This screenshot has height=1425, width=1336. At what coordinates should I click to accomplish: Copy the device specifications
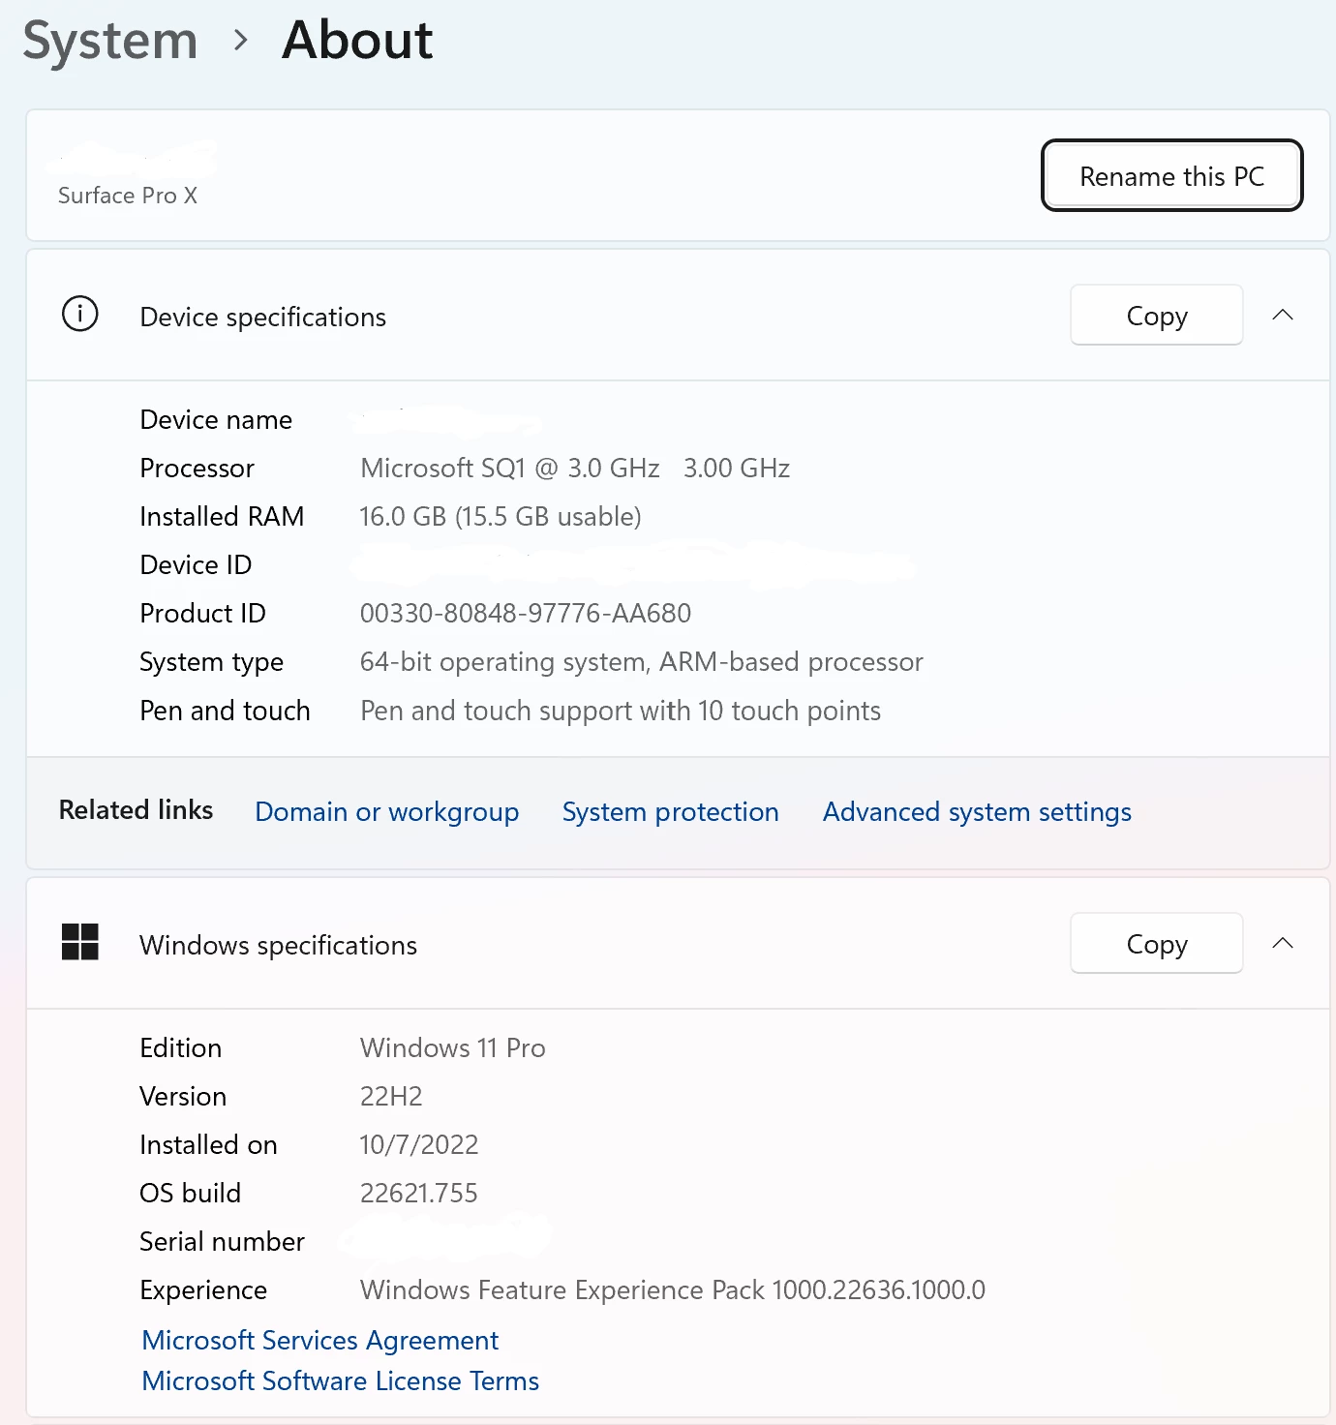coord(1156,316)
